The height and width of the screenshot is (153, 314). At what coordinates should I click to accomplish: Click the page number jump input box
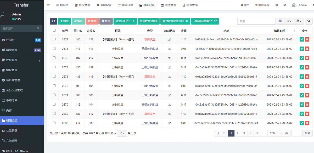point(296,133)
